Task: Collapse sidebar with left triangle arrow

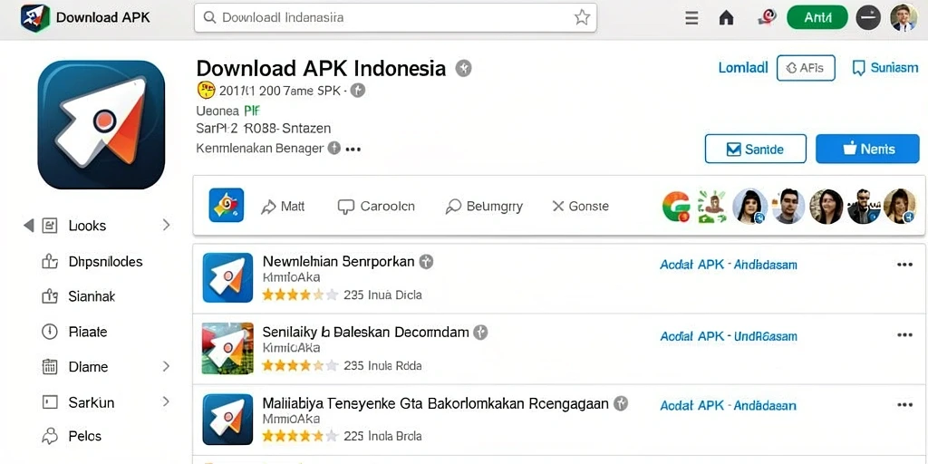Action: pos(28,226)
